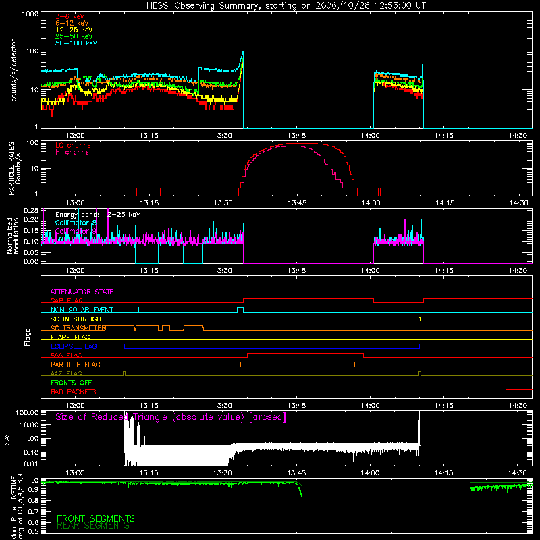Click the 100.00 tick on the SAS axis
The image size is (540, 540).
[27, 413]
